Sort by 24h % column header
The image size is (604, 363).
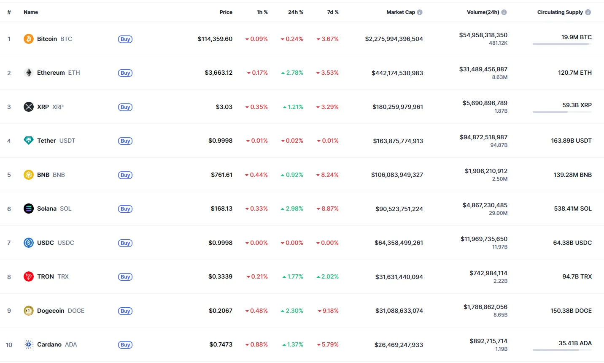coord(296,12)
